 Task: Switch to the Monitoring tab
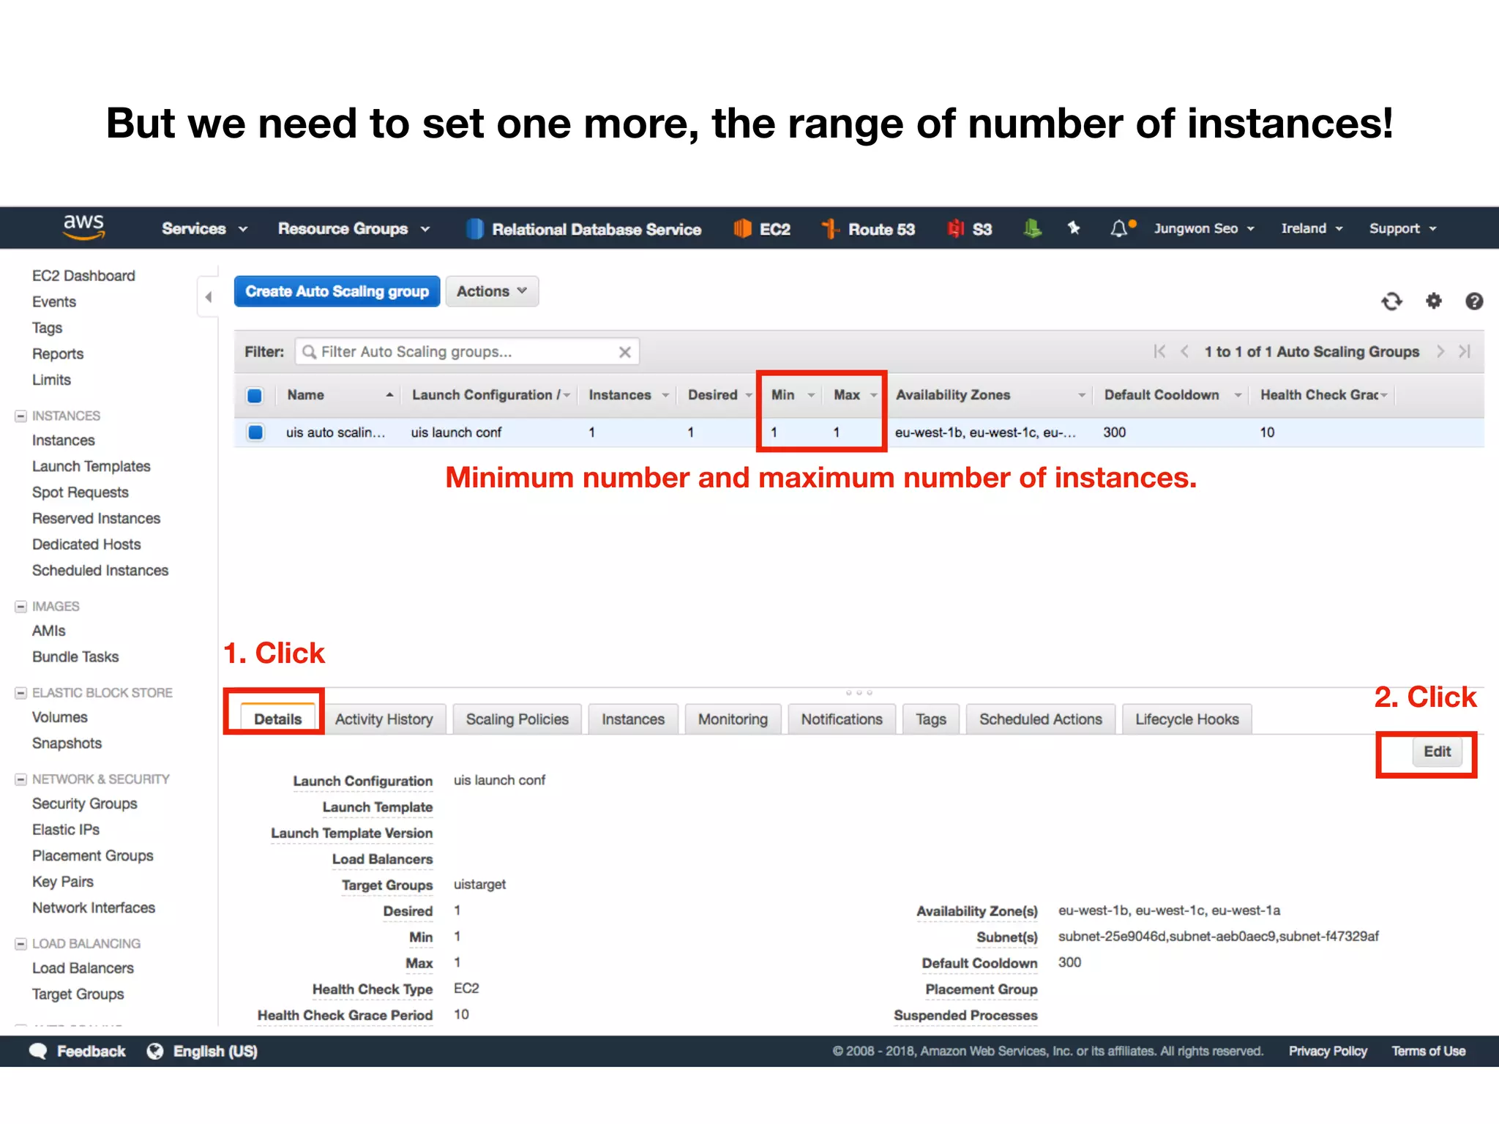tap(733, 719)
